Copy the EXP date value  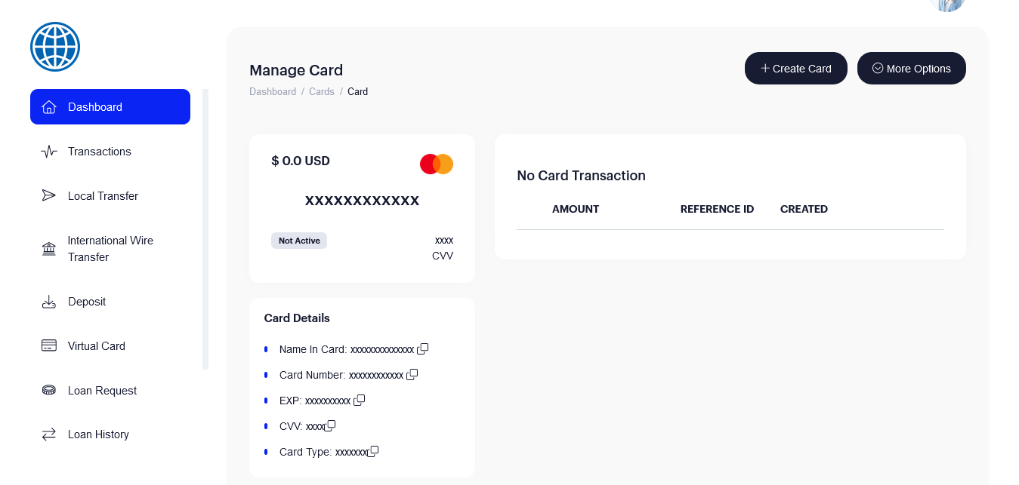click(360, 400)
